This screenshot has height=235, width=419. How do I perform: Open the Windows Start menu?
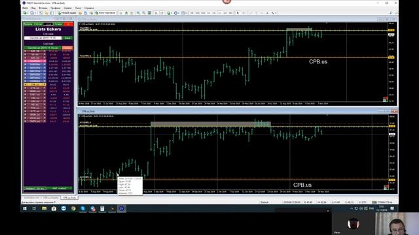pos(25,209)
